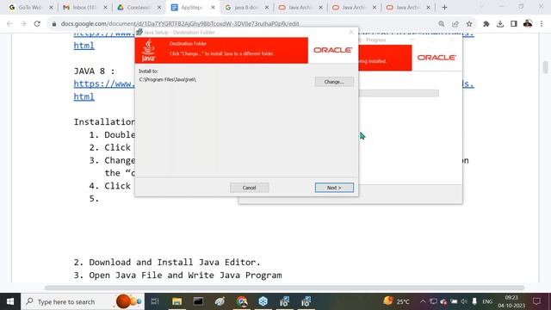The image size is (551, 310).
Task: Open Windows notification center
Action: click(536, 301)
